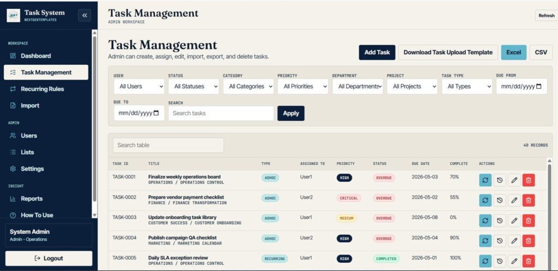Click the refresh icon for TASK-0002
The image size is (558, 271).
click(x=485, y=200)
